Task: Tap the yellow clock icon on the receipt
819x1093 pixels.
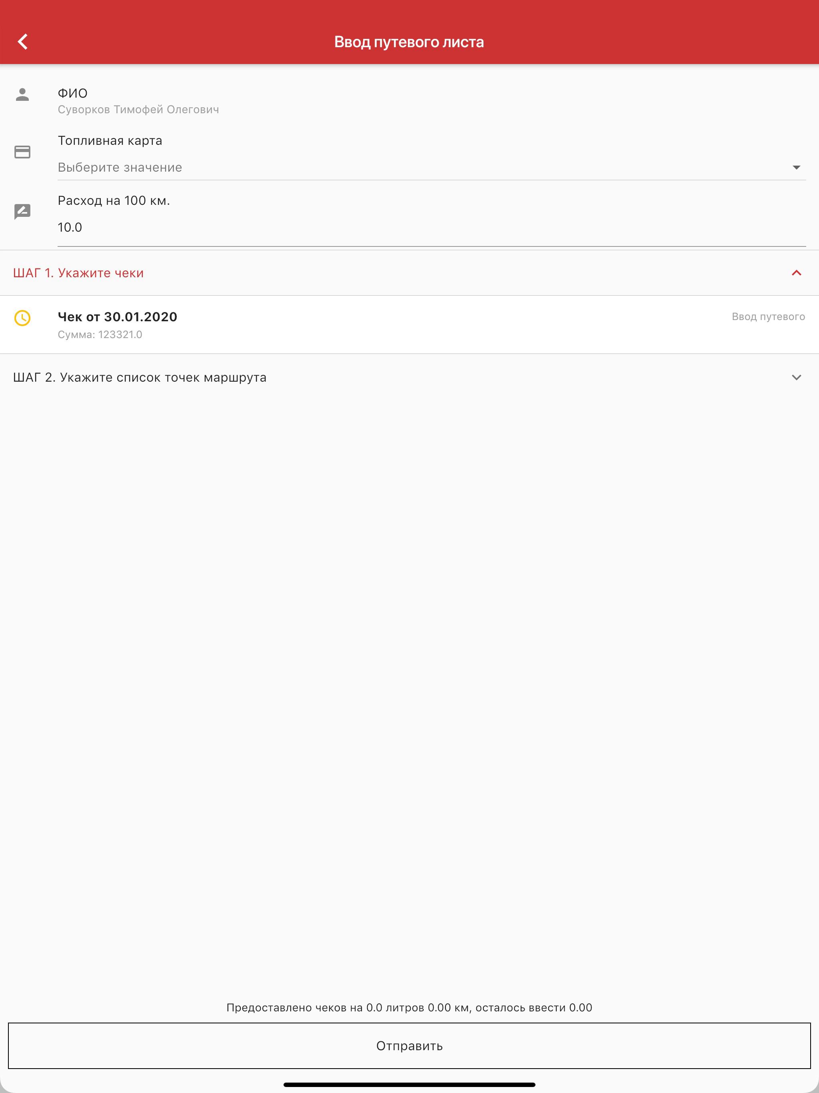Action: pos(22,318)
